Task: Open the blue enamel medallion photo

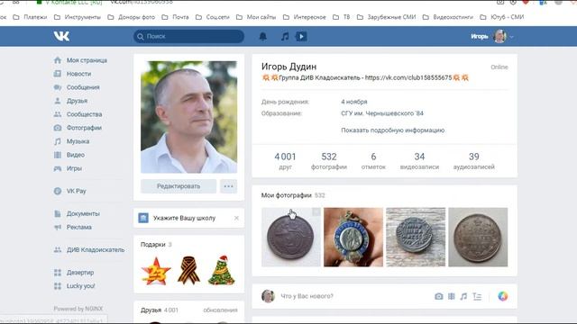Action: pyautogui.click(x=353, y=237)
